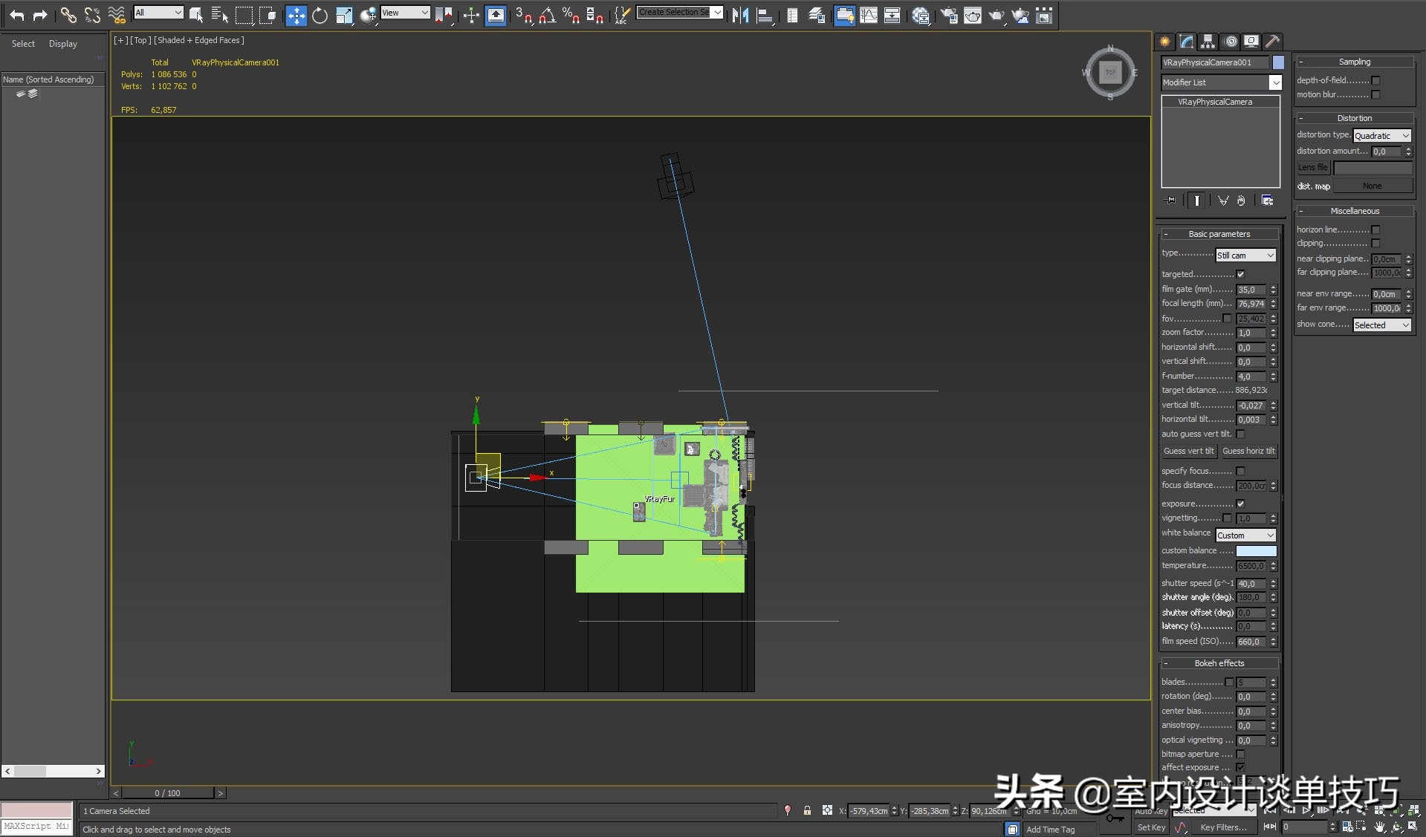Switch to the Display tab
Image resolution: width=1426 pixels, height=837 pixels.
[x=62, y=43]
